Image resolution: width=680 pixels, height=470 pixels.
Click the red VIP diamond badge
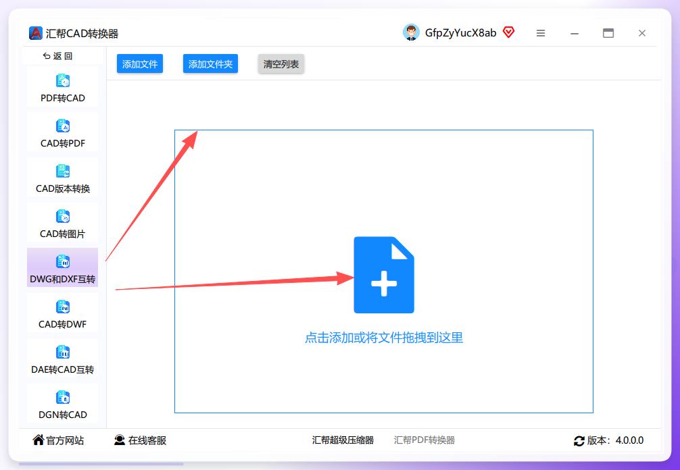[508, 32]
